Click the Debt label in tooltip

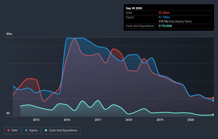[x=129, y=13]
